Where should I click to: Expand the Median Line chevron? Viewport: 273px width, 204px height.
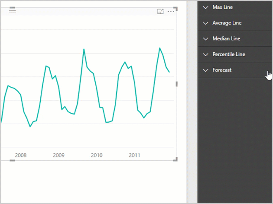tap(206, 39)
